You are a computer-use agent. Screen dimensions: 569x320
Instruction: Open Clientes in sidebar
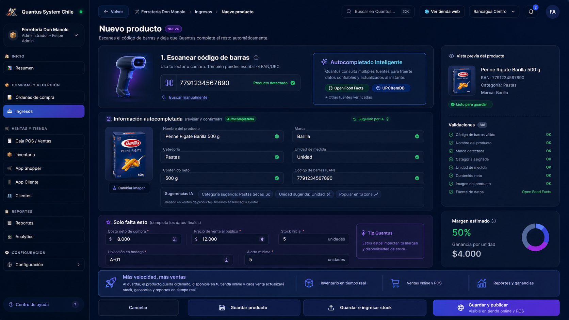click(44, 196)
